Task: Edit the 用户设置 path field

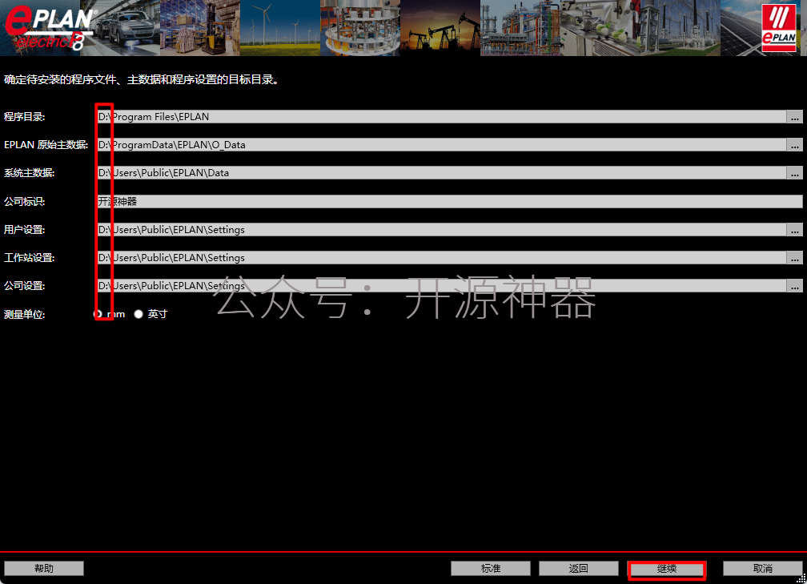Action: tap(442, 230)
